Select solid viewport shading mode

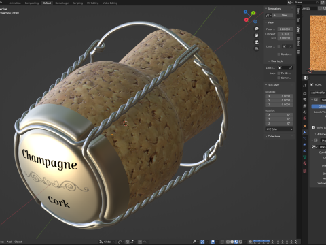[x=232, y=242]
